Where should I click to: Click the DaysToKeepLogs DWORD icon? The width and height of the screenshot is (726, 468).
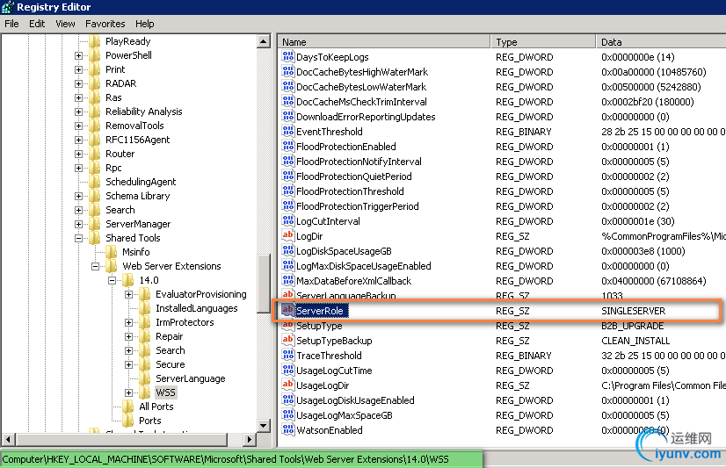pyautogui.click(x=288, y=56)
